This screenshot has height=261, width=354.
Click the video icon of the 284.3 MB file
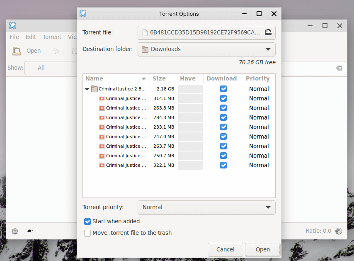(x=102, y=117)
